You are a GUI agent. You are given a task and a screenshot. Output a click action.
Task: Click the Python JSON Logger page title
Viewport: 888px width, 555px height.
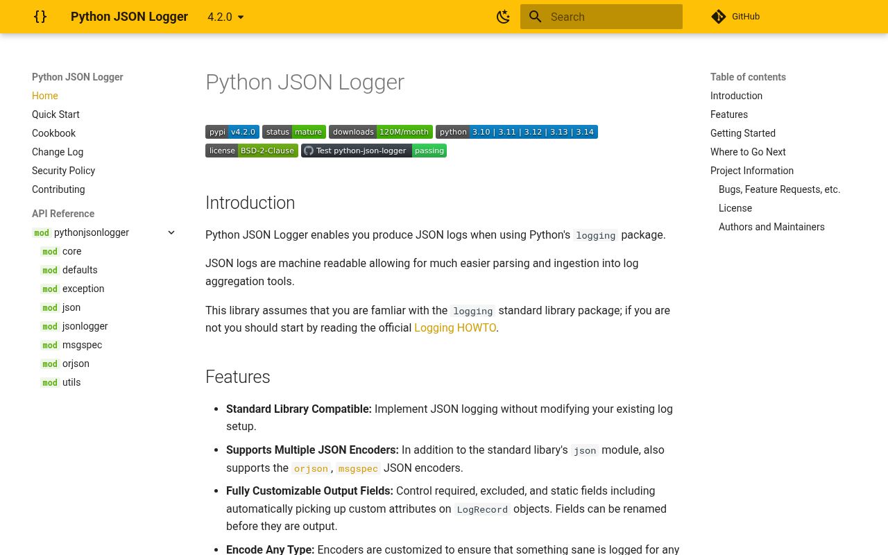pyautogui.click(x=305, y=82)
